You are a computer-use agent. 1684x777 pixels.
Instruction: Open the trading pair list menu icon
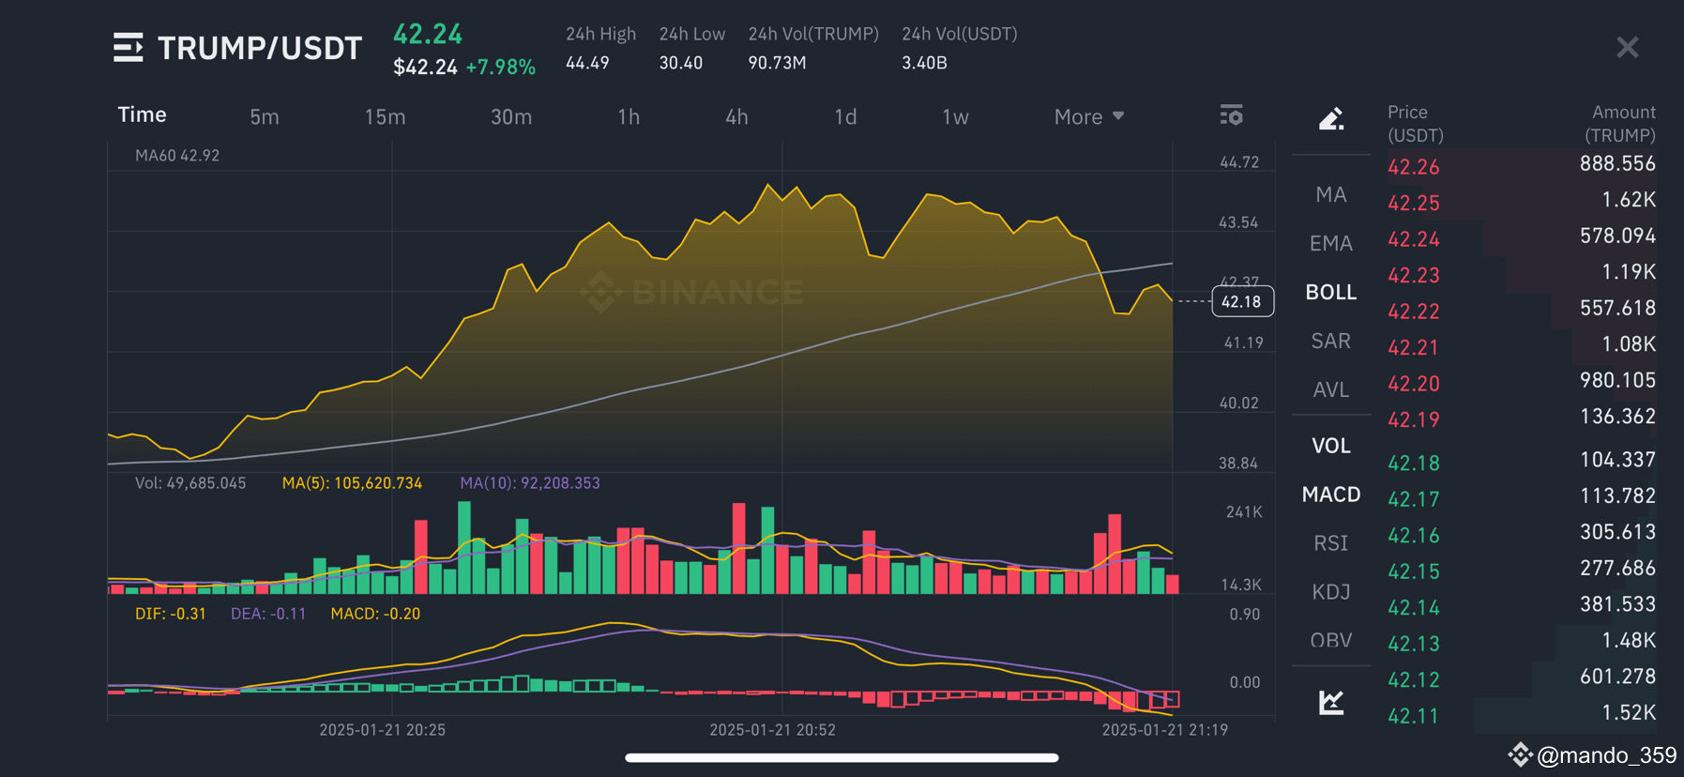pos(129,47)
